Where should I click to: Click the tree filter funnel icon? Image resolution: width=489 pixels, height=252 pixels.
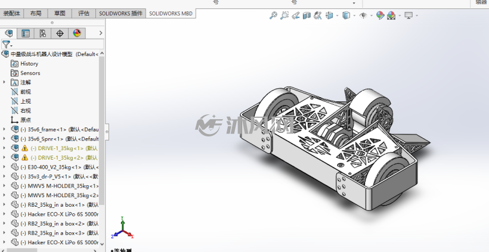[7, 44]
